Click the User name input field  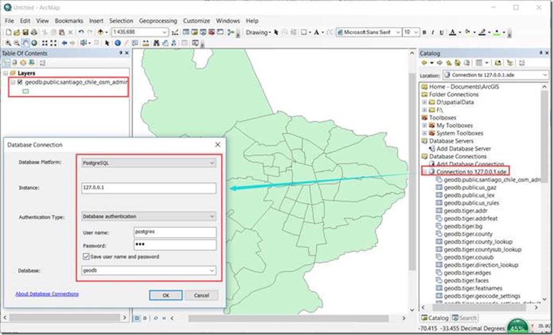click(175, 232)
